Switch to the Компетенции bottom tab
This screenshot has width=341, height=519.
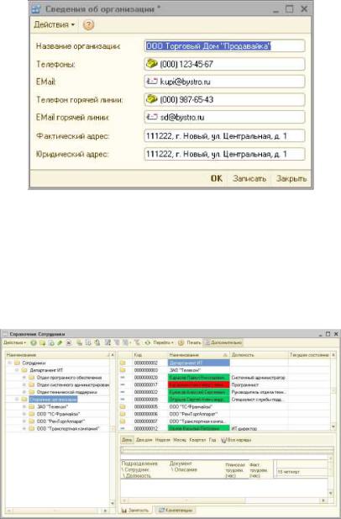176,511
